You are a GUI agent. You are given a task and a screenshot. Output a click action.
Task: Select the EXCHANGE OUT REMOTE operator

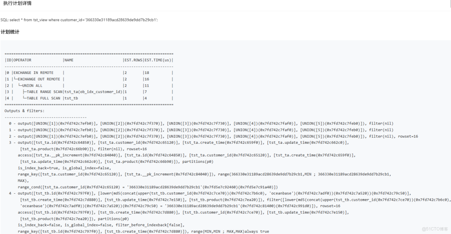coord(39,79)
